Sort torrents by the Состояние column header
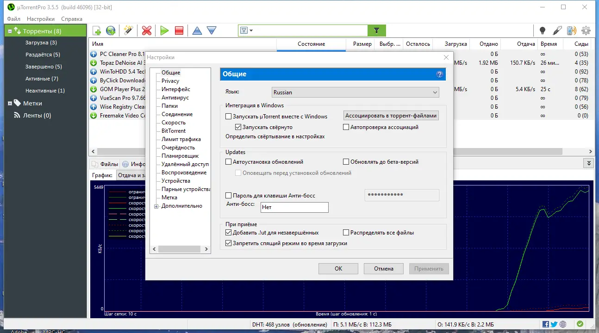Image resolution: width=599 pixels, height=333 pixels. point(311,44)
